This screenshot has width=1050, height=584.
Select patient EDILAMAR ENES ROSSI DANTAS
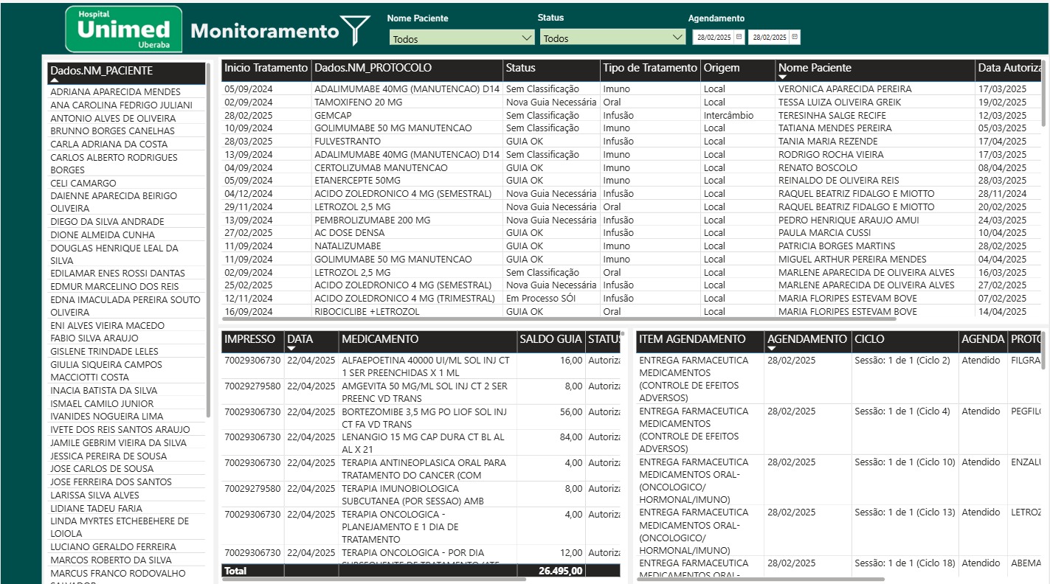117,274
